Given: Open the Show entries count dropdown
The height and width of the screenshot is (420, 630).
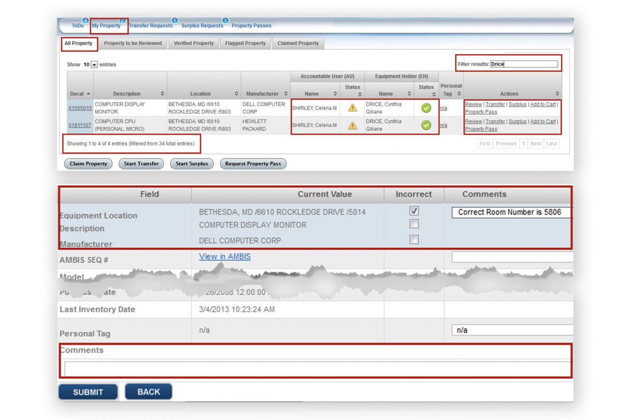Looking at the screenshot, I should [x=94, y=64].
